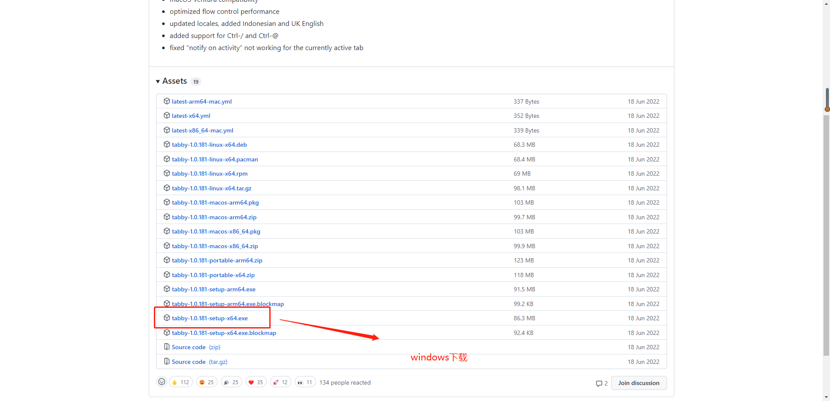This screenshot has height=401, width=830.
Task: Download tabby-1.0.181-portable-x64.zip
Action: pos(213,275)
